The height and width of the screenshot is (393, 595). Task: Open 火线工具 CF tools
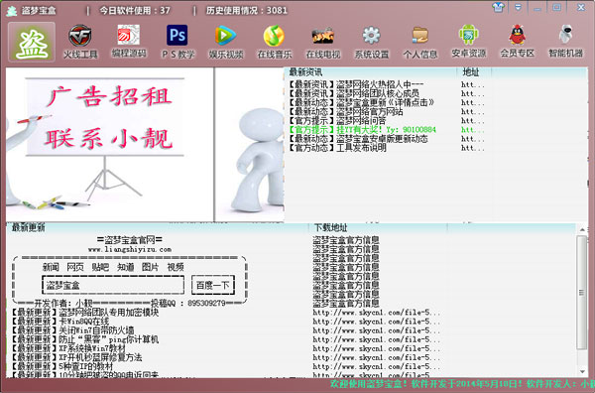pyautogui.click(x=80, y=42)
